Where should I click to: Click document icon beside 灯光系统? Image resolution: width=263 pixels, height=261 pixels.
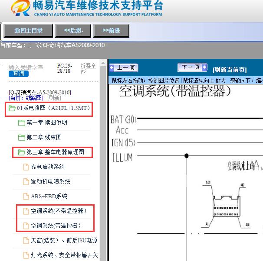click(26, 255)
